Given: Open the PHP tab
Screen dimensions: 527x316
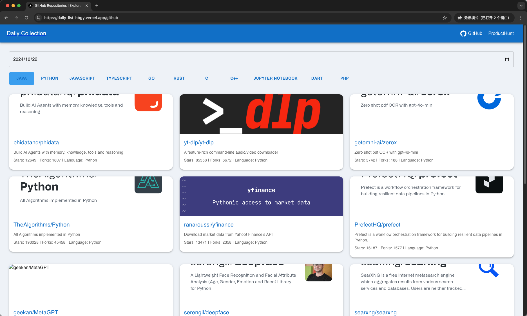Looking at the screenshot, I should [345, 79].
